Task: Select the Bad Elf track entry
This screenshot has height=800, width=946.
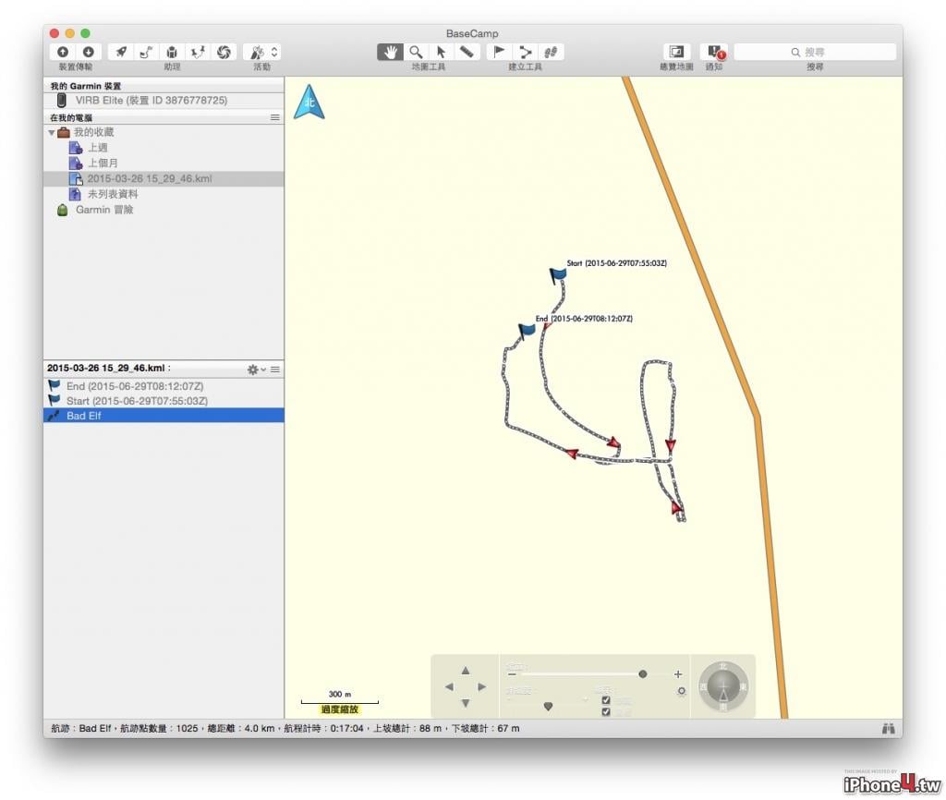Action: click(x=164, y=415)
